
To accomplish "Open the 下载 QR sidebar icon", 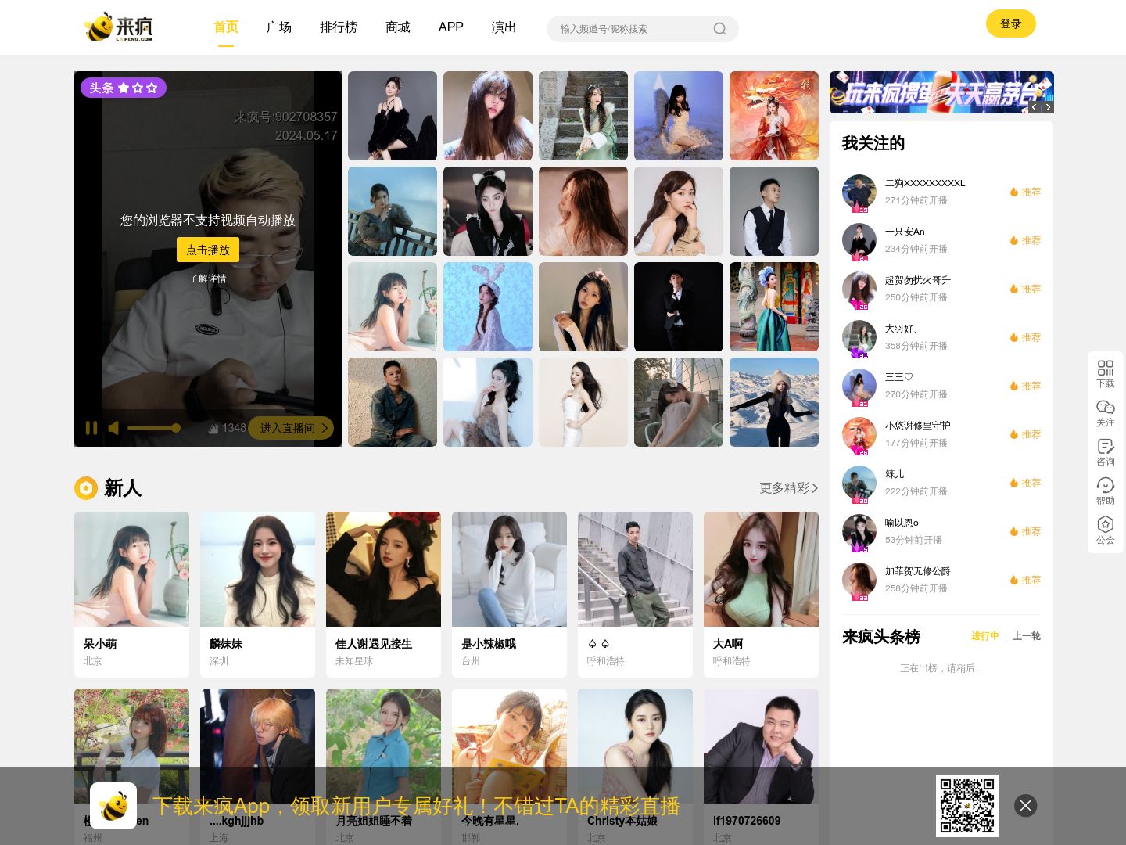I will pyautogui.click(x=1105, y=373).
